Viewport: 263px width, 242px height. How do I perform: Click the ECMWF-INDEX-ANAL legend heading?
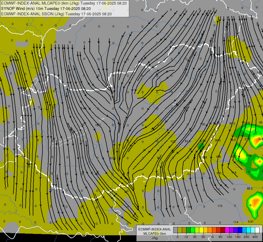[154, 229]
